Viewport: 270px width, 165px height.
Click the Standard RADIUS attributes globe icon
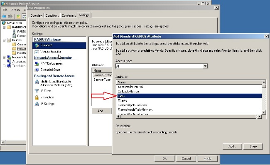37,45
